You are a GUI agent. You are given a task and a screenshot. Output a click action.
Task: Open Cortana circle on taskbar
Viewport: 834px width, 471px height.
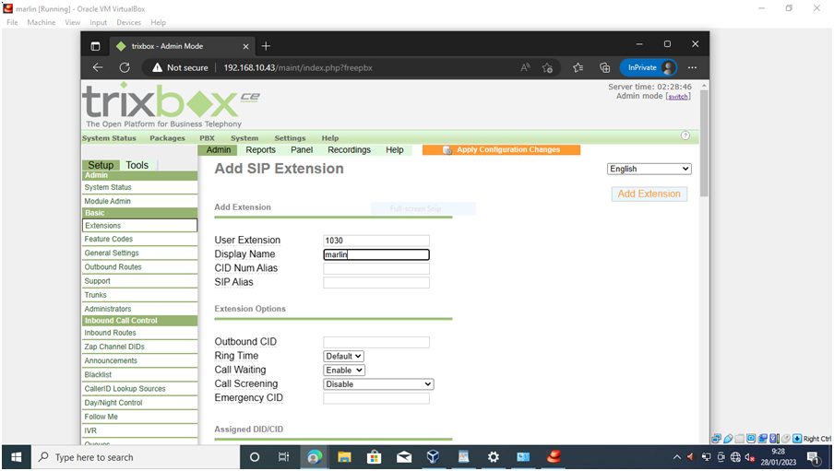(255, 457)
